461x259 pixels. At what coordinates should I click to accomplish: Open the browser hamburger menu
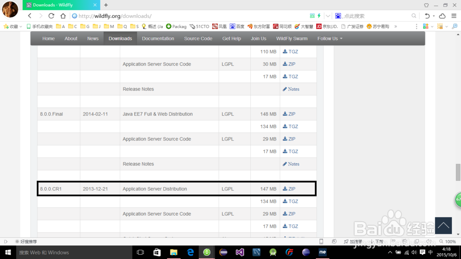click(454, 16)
